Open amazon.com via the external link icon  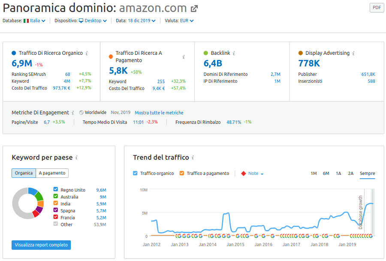tap(194, 9)
